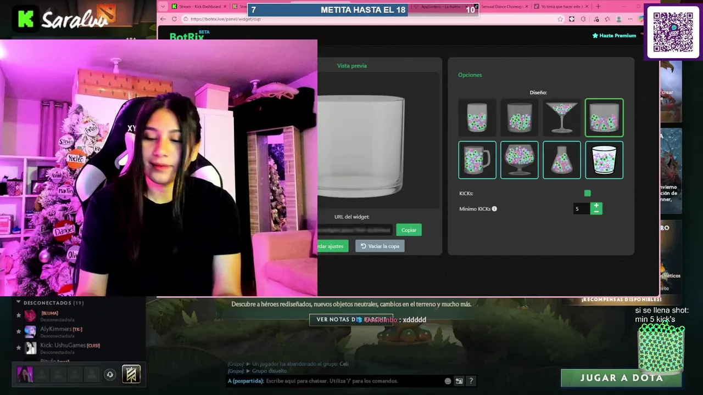Click your party leader portrait
The height and width of the screenshot is (395, 703).
[25, 374]
